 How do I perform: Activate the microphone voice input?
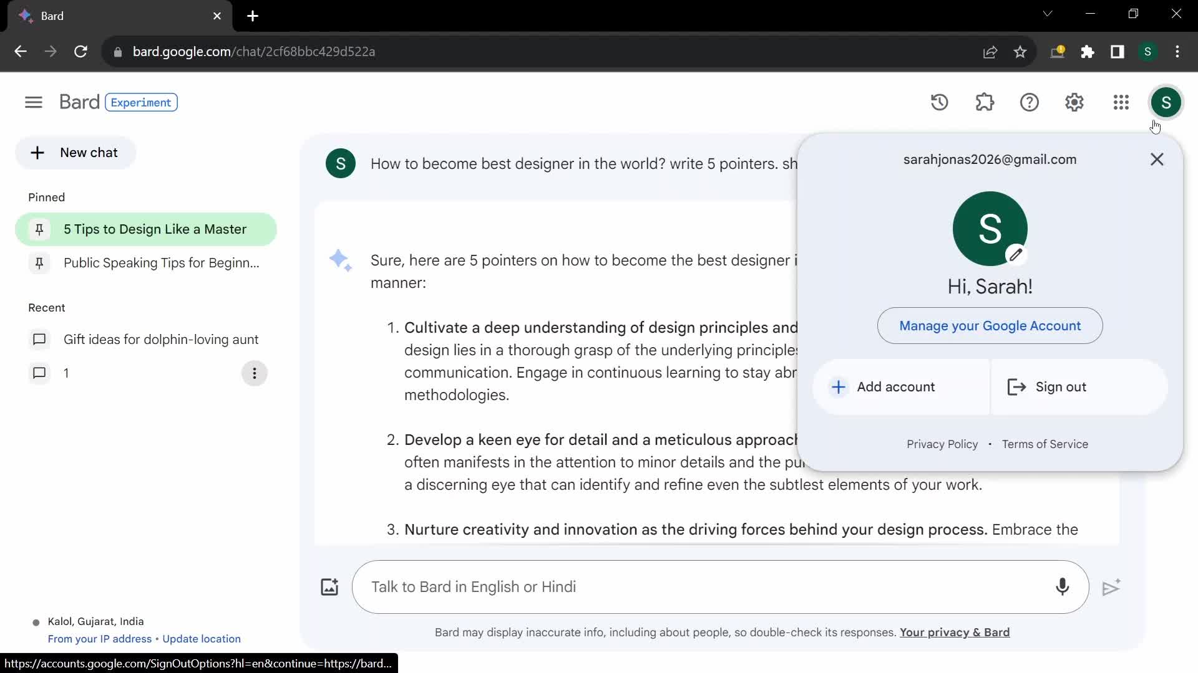[x=1062, y=587]
